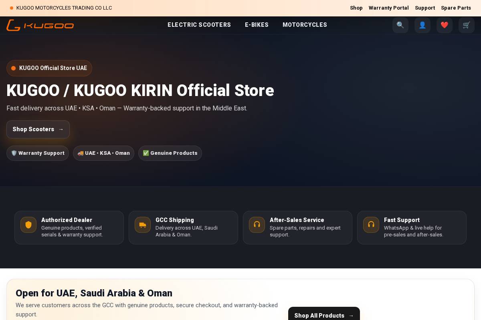
Task: Click the GCC Shipping truck icon
Action: [x=143, y=225]
